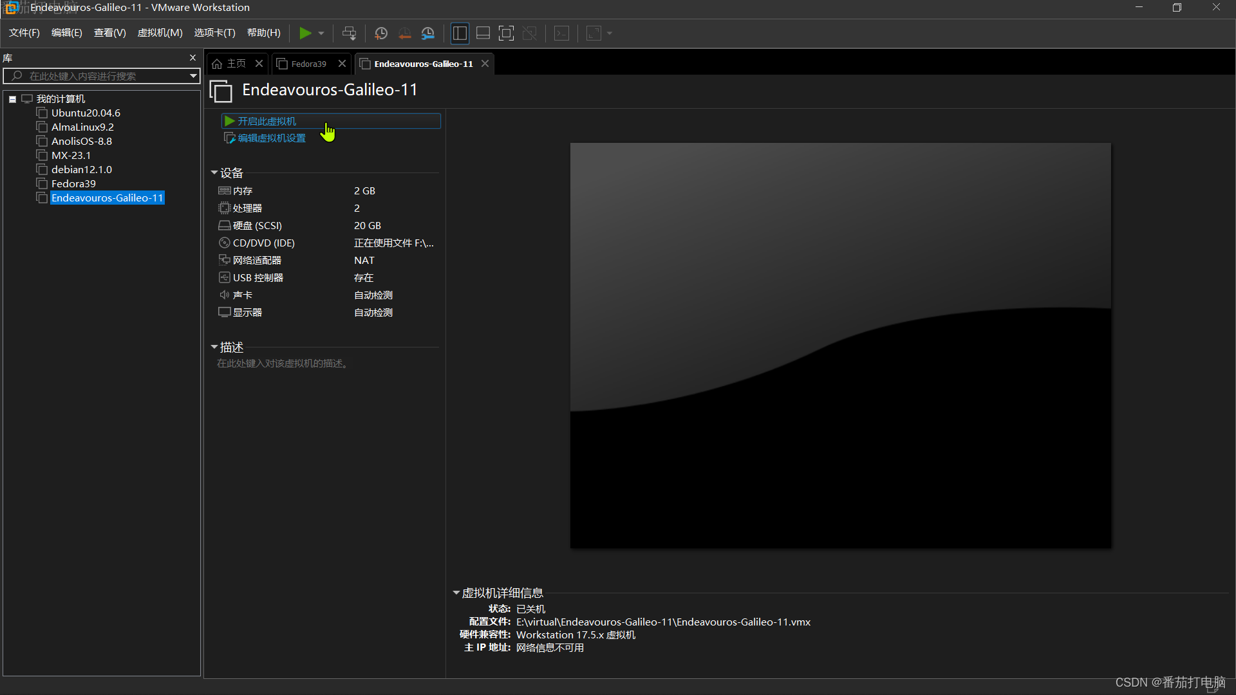Screen dimensions: 1236x695
Task: Open the 网络适配器 device entry
Action: click(x=250, y=261)
